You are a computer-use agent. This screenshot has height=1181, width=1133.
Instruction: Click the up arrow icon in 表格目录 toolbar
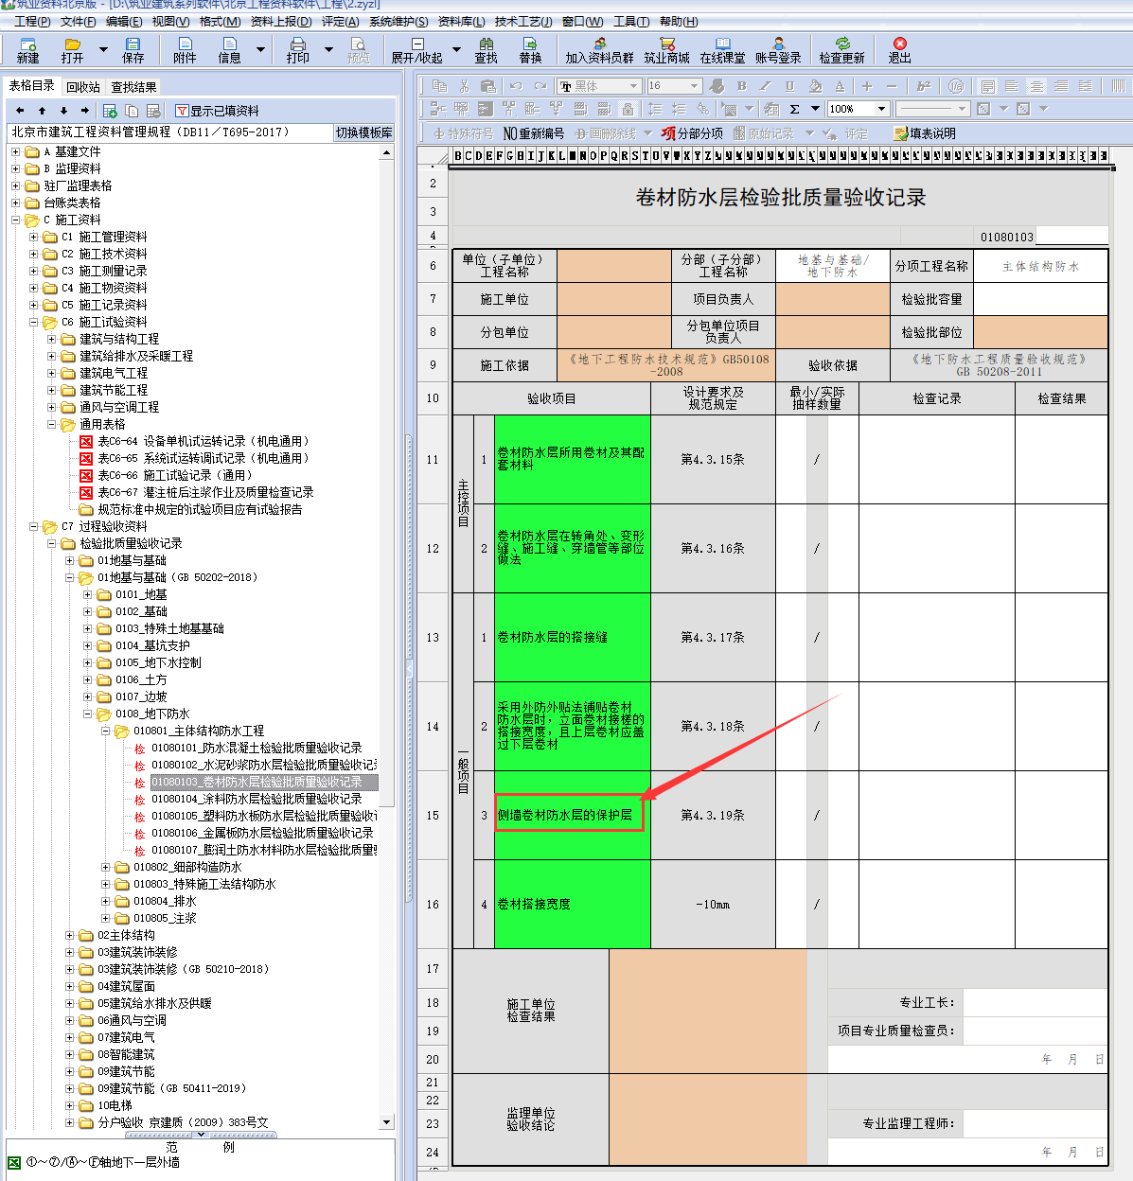[42, 111]
